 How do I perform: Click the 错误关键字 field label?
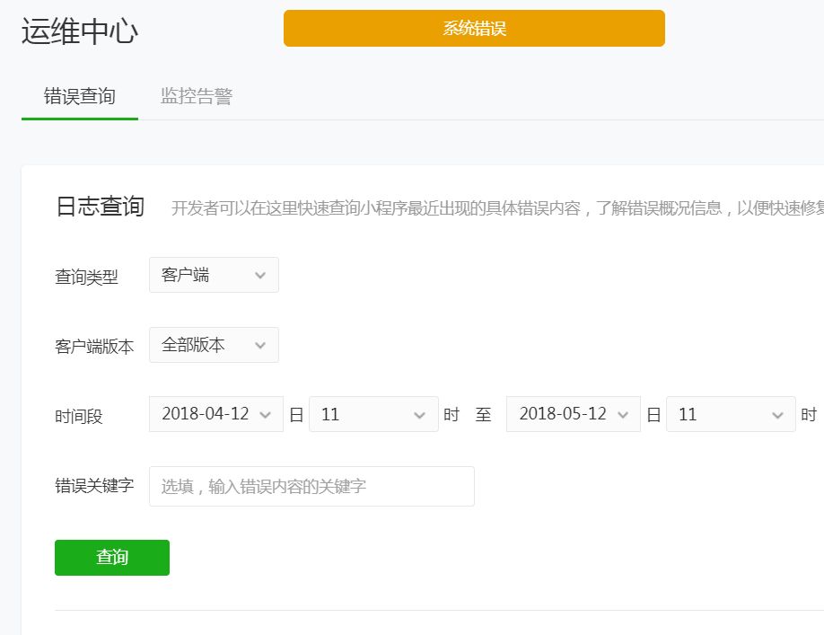click(94, 485)
